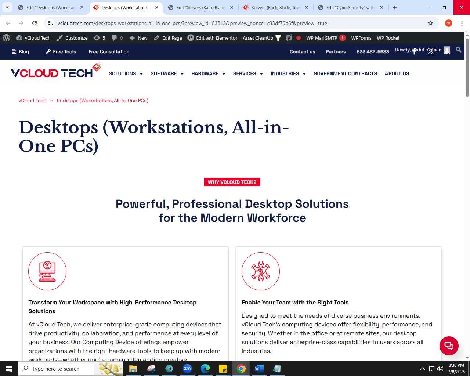Viewport: 470px width, 376px height.
Task: Click vCloud Tech breadcrumb link
Action: (x=32, y=101)
